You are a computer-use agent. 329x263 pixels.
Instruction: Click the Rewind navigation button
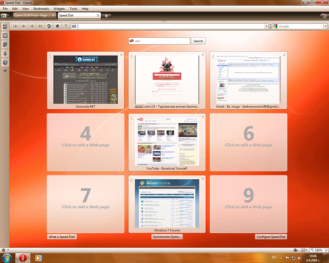point(15,26)
